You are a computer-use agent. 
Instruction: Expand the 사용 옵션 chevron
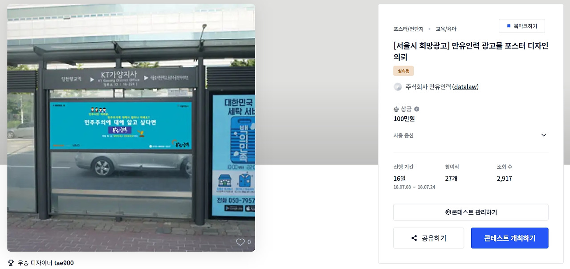coord(544,135)
